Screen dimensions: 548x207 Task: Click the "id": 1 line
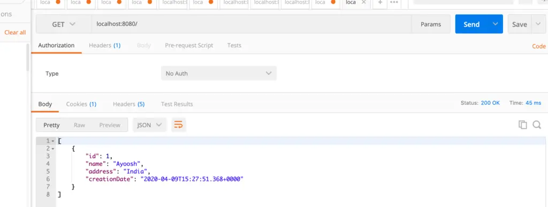tap(99, 156)
